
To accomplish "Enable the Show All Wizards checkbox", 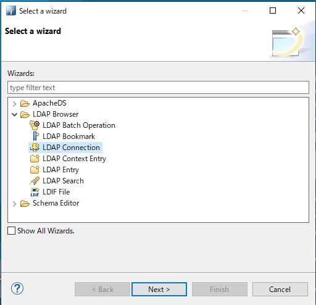I will click(11, 231).
